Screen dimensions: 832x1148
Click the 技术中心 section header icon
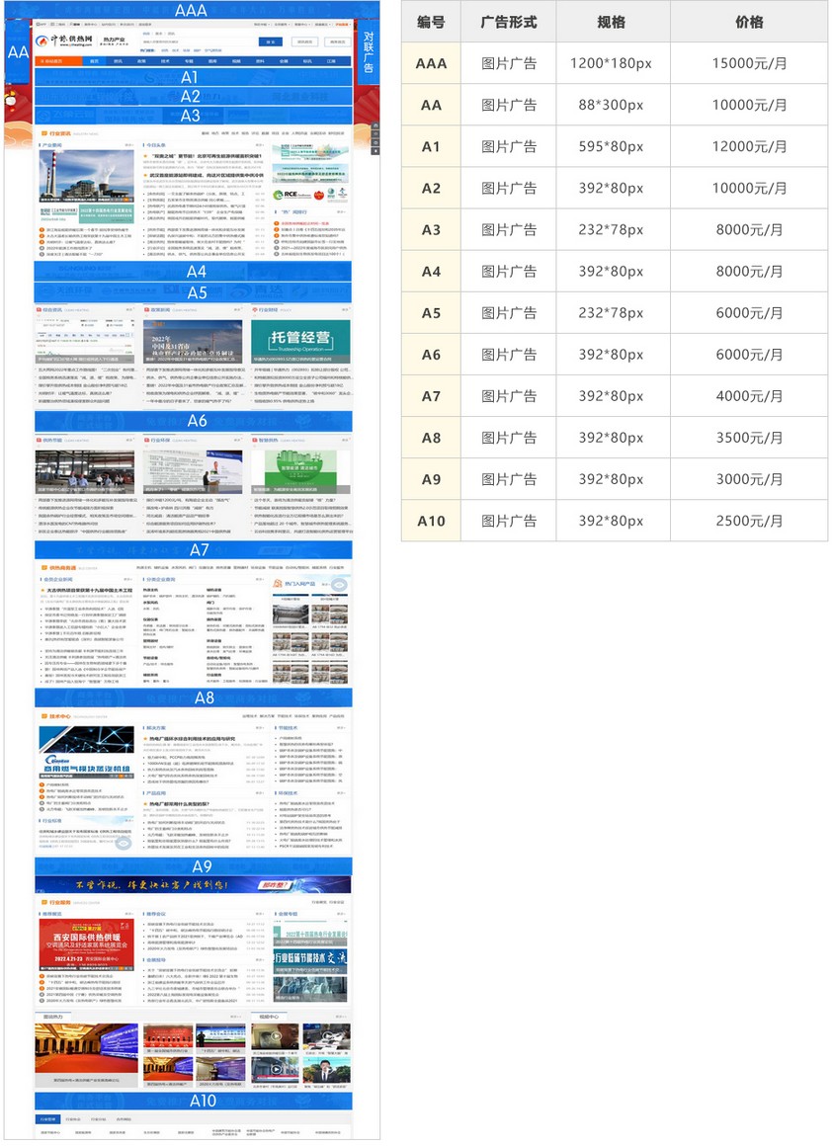(45, 716)
